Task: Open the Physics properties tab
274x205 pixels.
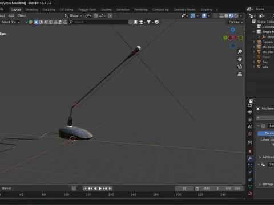Action: pos(250,173)
